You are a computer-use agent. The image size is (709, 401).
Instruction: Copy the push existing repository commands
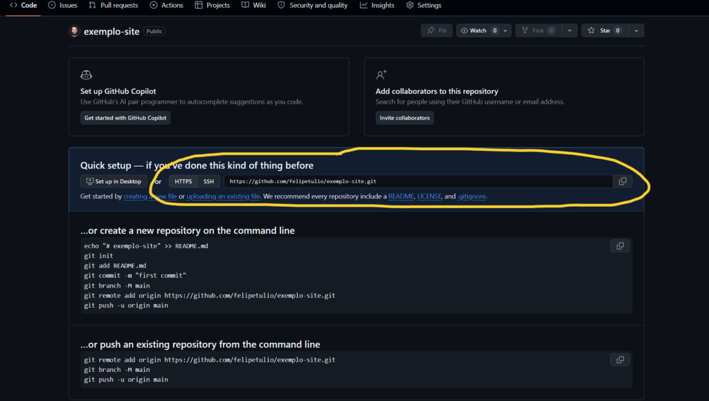[620, 360]
